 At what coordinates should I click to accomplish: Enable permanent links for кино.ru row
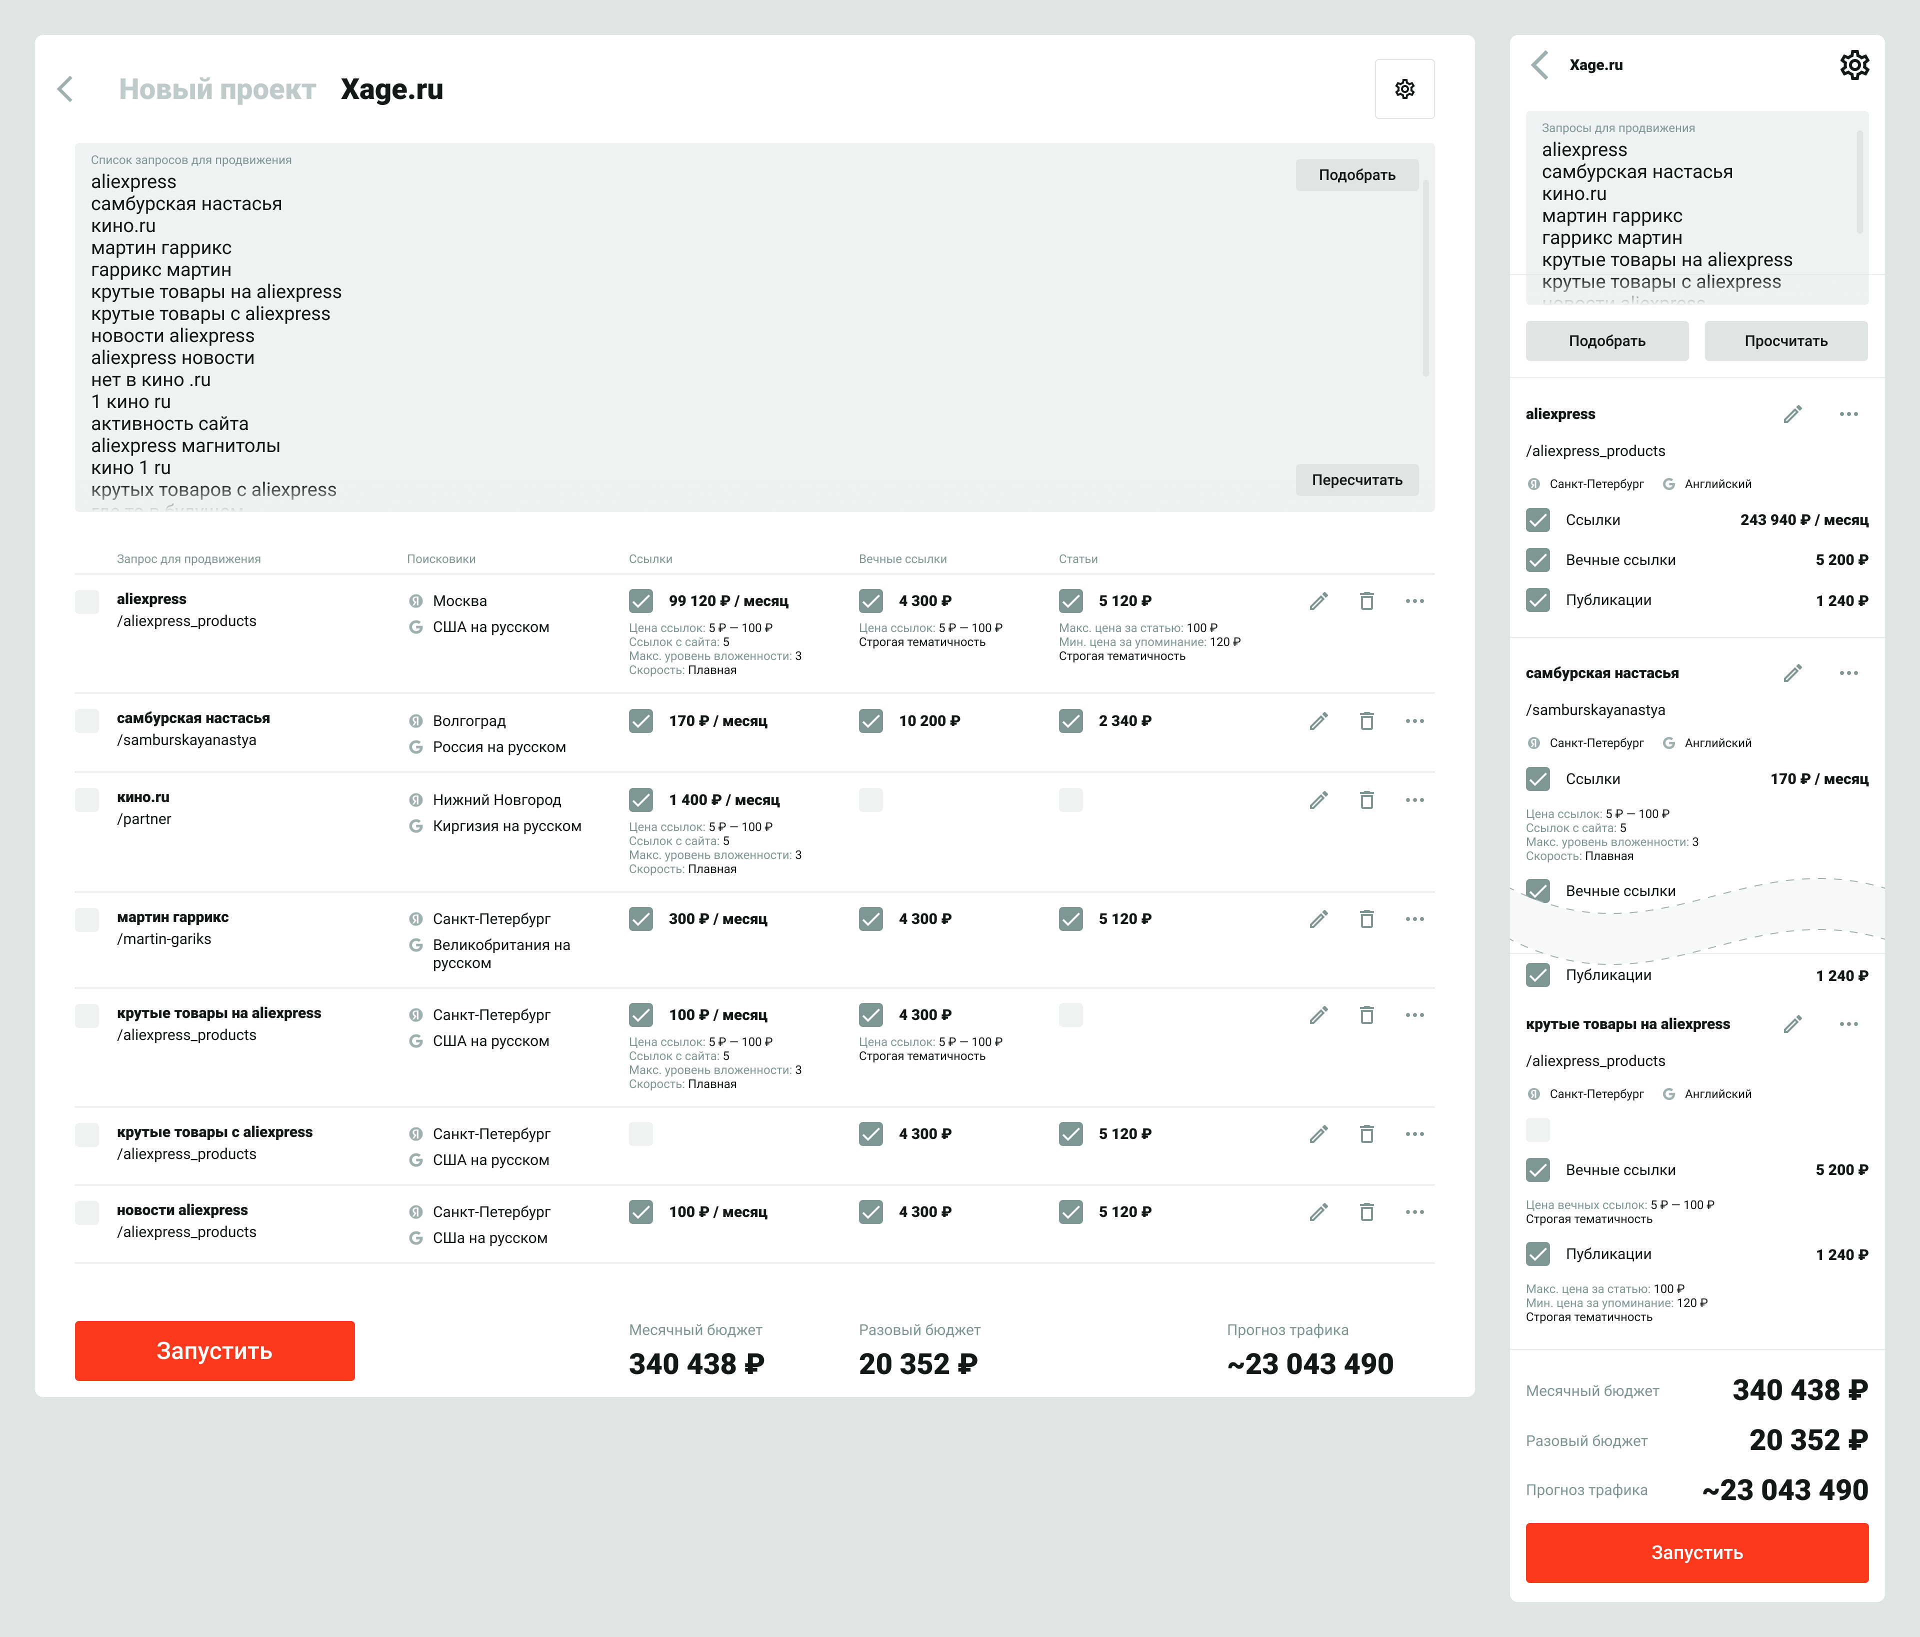pos(870,799)
